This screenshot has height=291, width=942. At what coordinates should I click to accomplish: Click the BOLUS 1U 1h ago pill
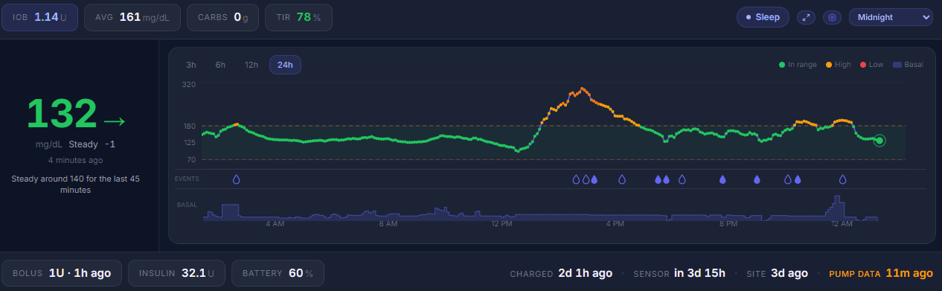click(62, 273)
